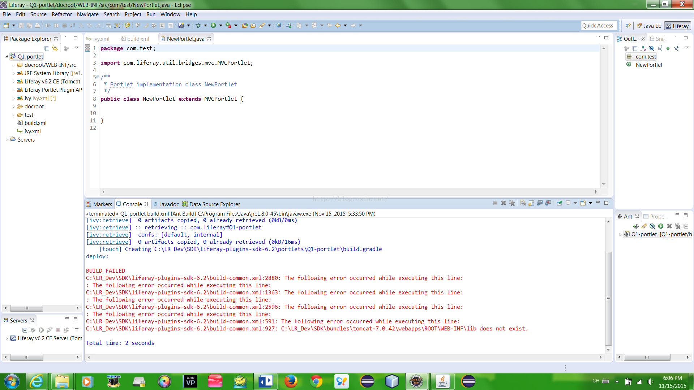Click Add Buildfiles icon in Ant view
This screenshot has width=694, height=390.
click(636, 226)
